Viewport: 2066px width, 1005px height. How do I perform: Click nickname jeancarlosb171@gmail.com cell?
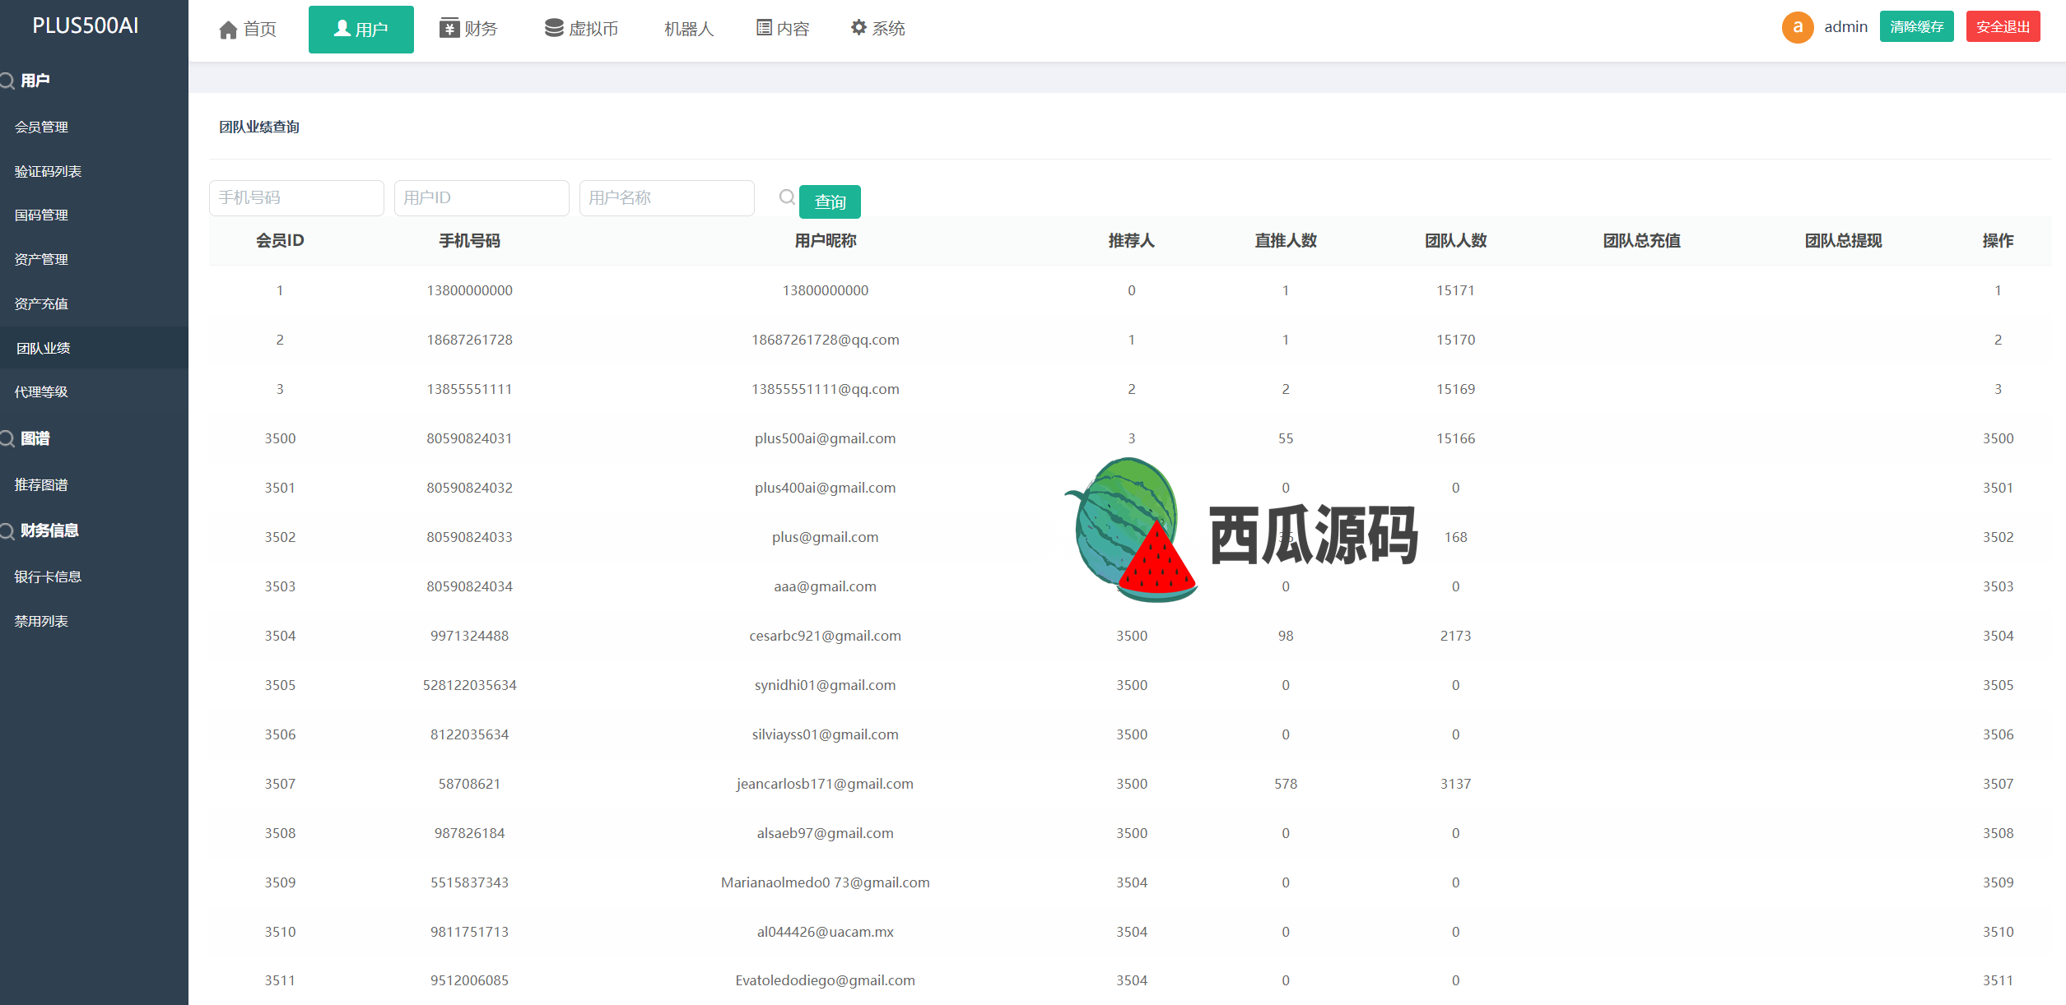[825, 784]
